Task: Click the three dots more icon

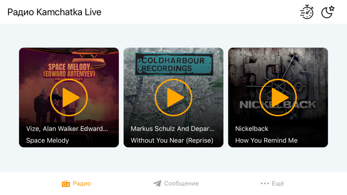Action: pos(265,184)
